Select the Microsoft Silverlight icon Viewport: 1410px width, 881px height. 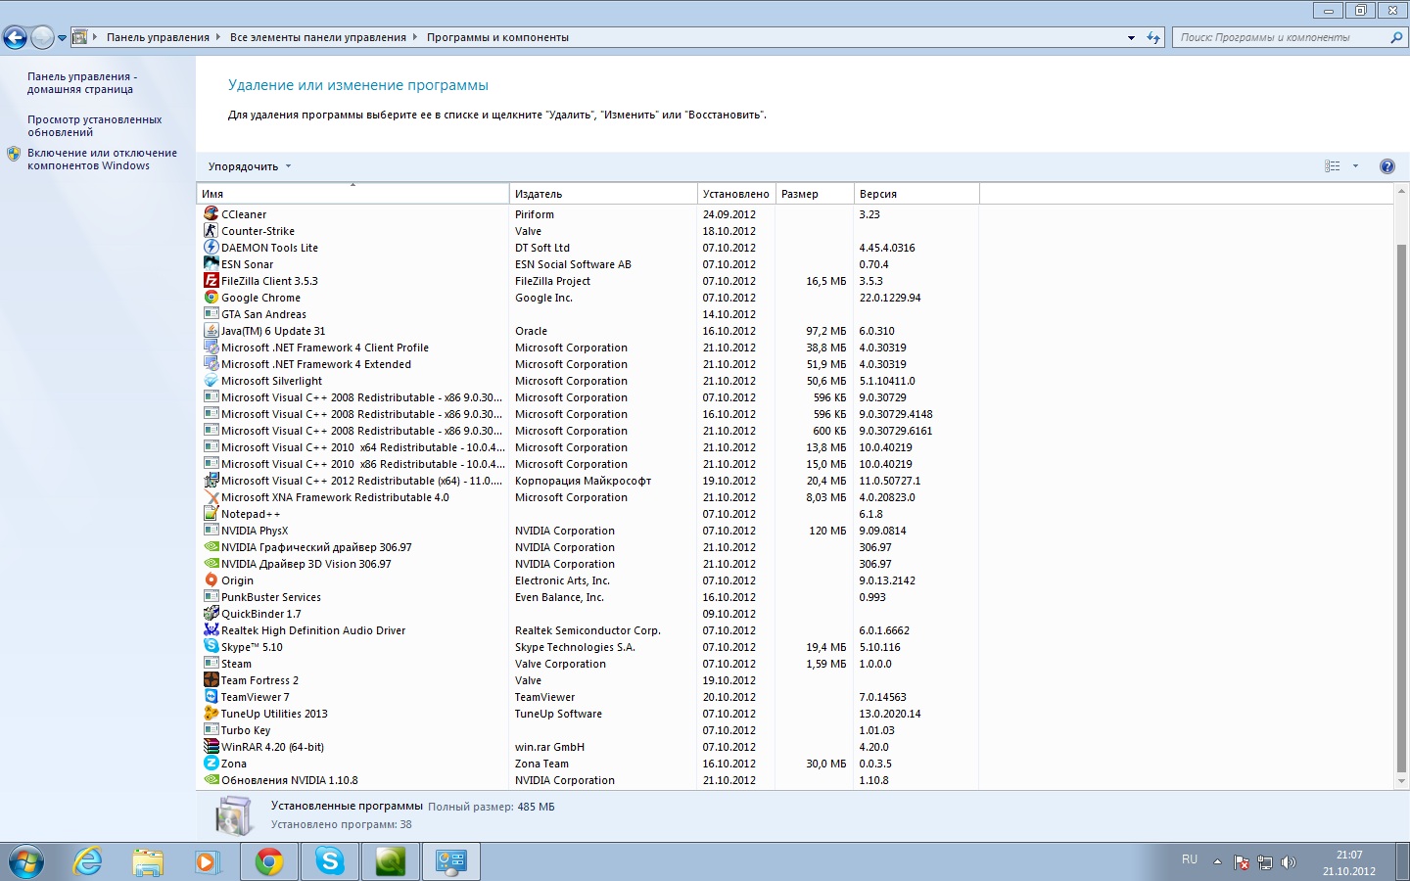tap(211, 380)
